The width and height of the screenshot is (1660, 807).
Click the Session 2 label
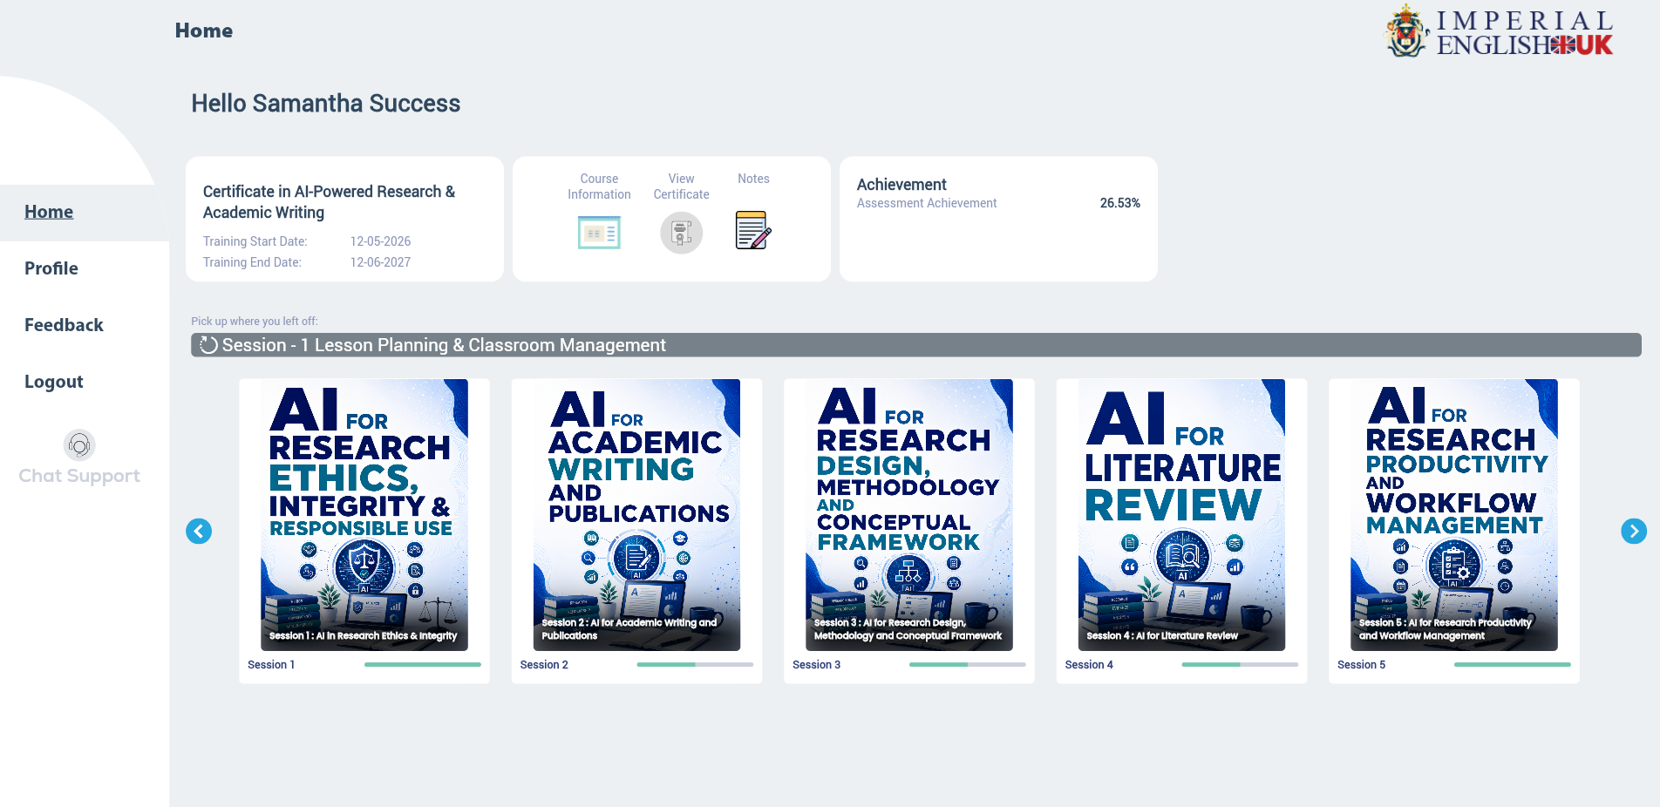(x=544, y=665)
